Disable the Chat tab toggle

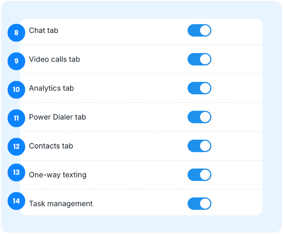click(x=199, y=30)
